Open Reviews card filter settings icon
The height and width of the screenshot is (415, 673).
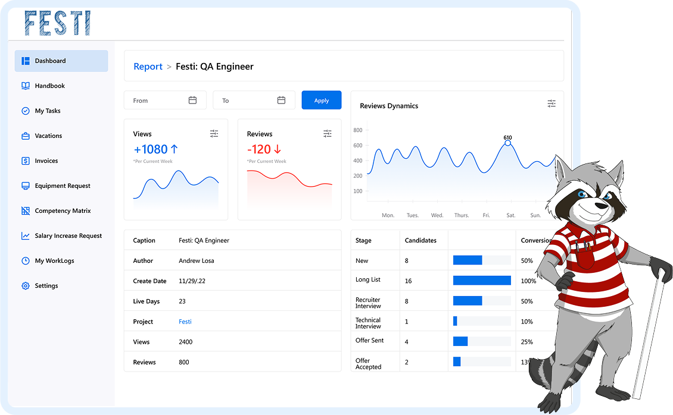[x=328, y=134]
